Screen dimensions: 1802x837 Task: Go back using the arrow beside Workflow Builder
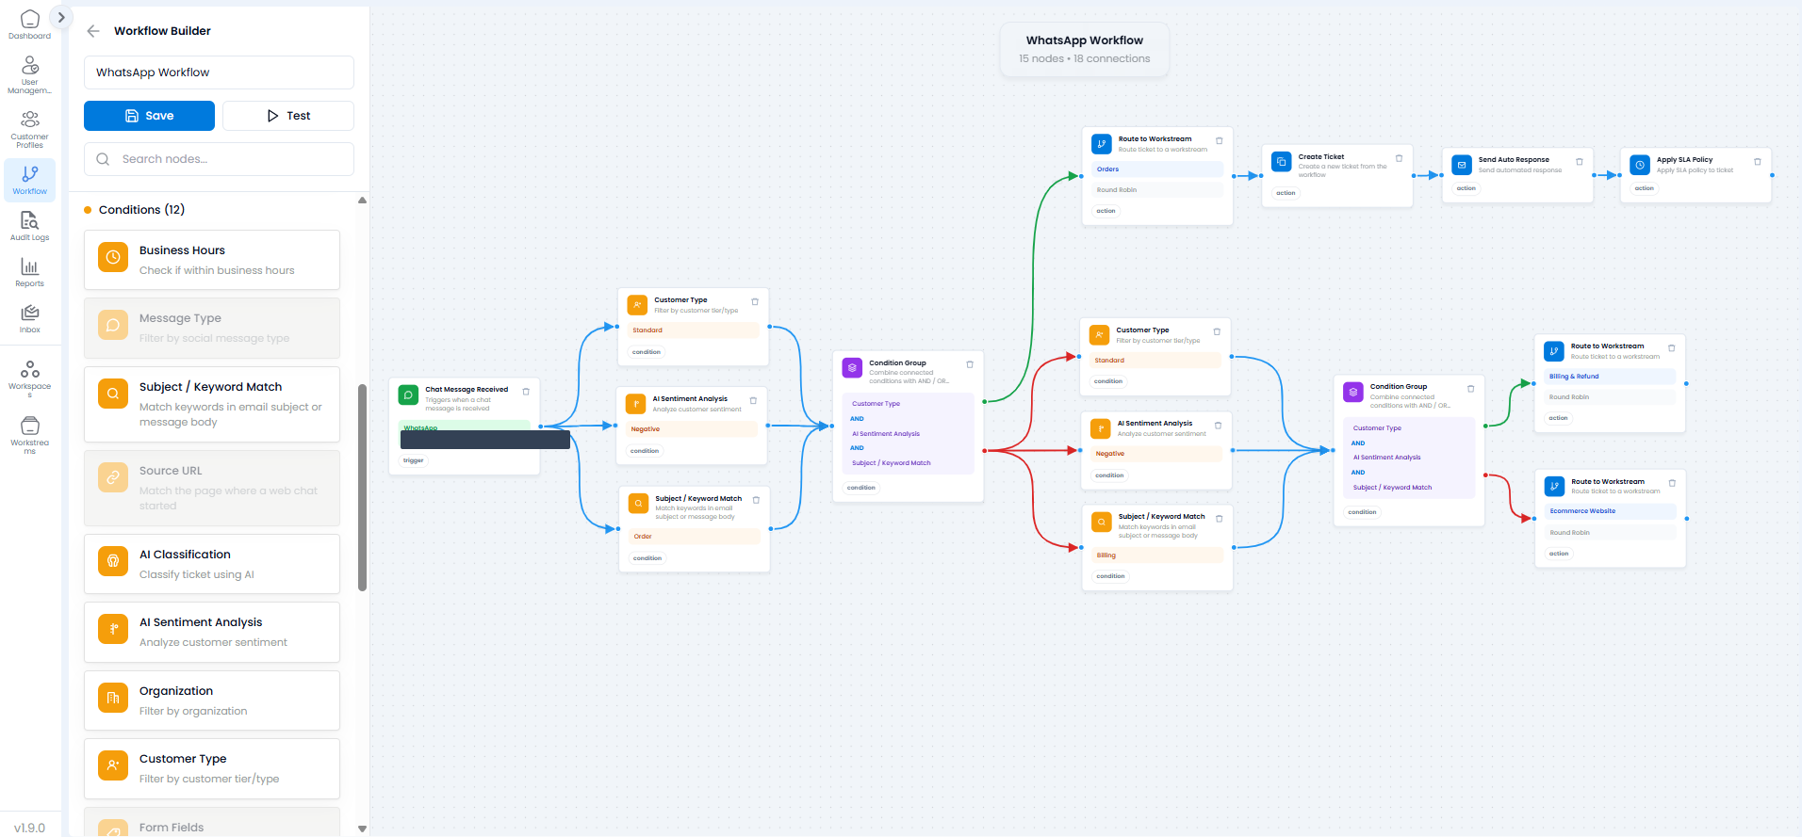pyautogui.click(x=93, y=31)
